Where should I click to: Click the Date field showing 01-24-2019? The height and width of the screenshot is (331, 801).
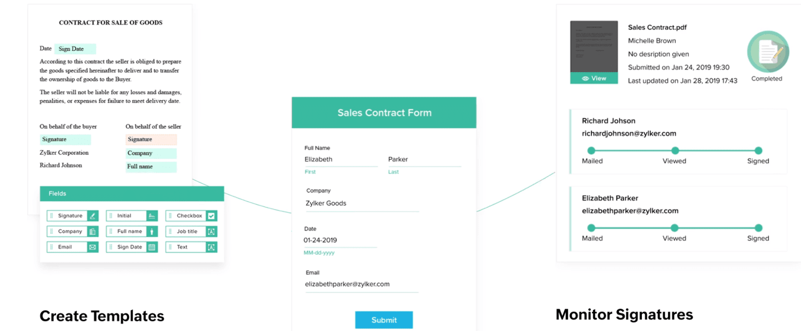click(x=340, y=240)
